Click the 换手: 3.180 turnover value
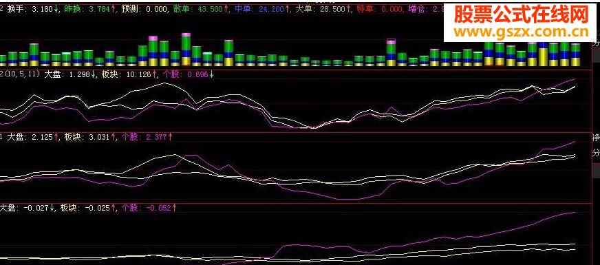The width and height of the screenshot is (600, 265). coord(33,9)
